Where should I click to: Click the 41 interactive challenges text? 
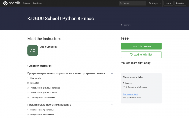(135, 87)
